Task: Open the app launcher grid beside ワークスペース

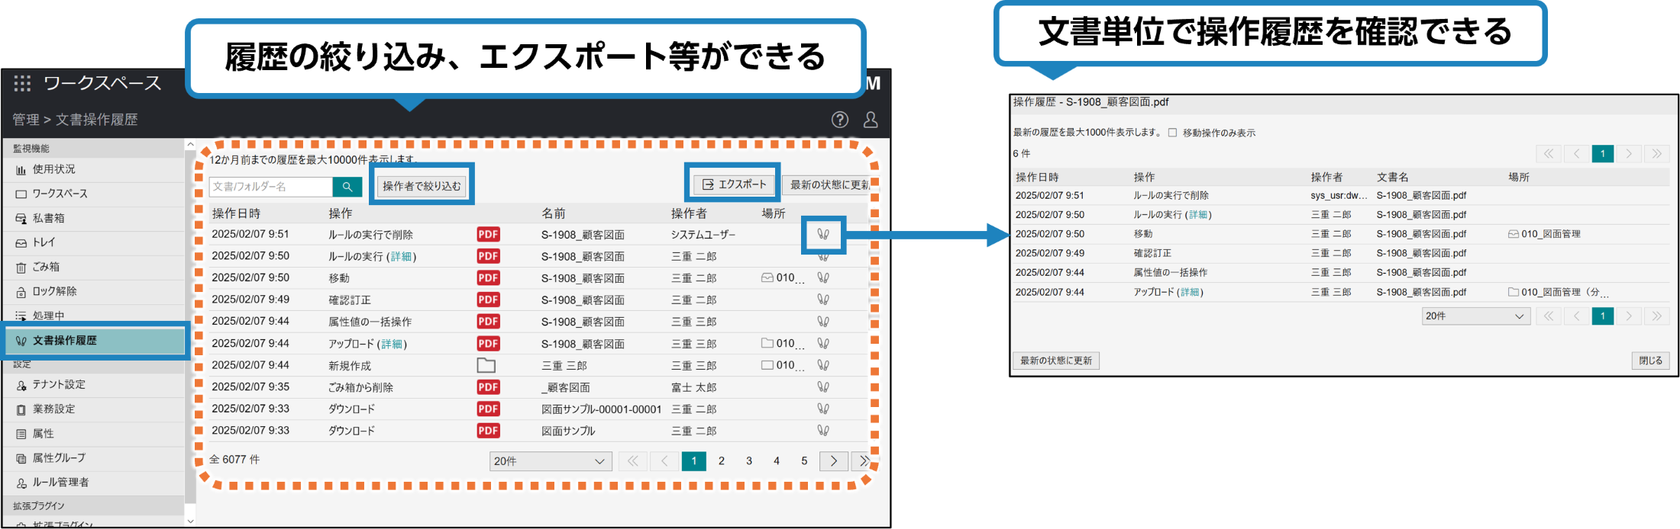Action: point(23,83)
